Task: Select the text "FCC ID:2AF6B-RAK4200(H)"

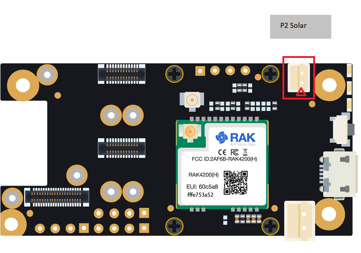Action: coord(224,159)
